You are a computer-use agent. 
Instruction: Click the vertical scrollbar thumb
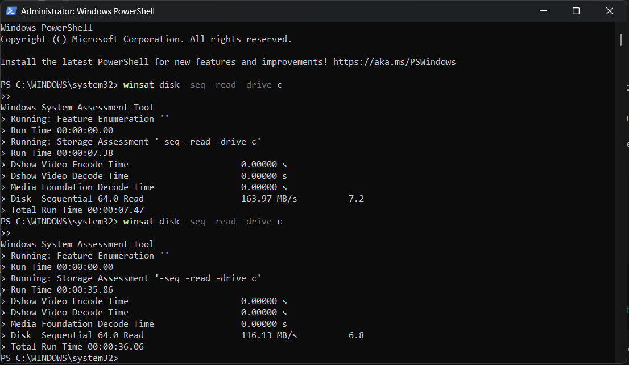(x=620, y=39)
